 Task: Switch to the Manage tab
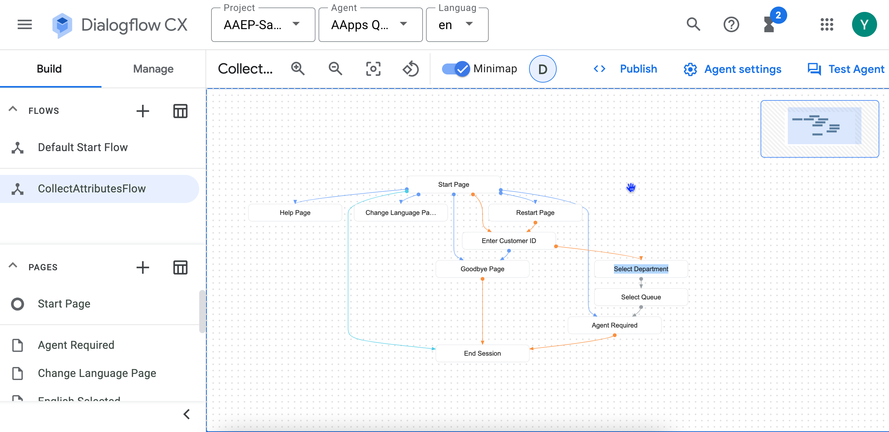(153, 69)
